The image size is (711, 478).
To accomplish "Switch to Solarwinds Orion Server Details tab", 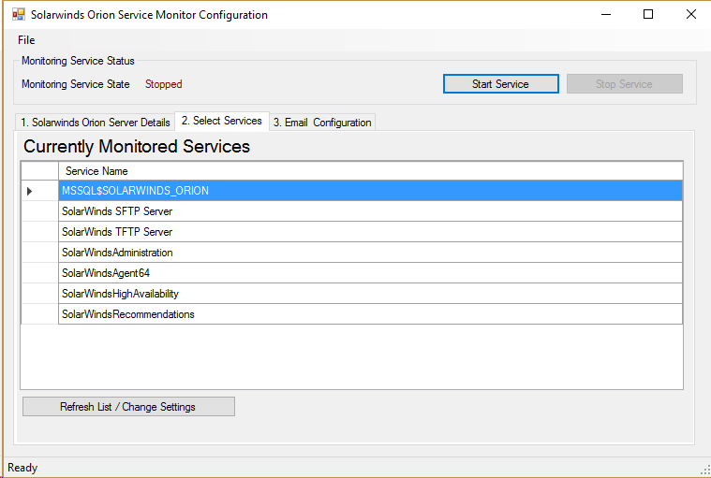I will point(96,123).
